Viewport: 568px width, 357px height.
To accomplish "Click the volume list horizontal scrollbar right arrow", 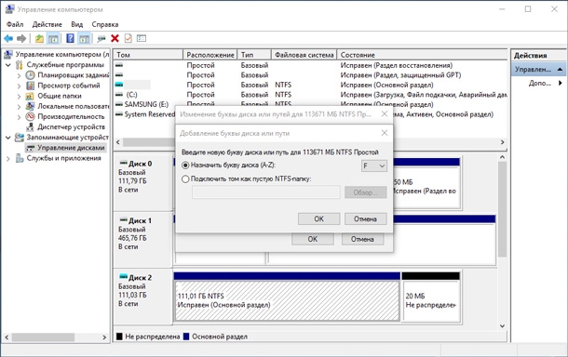I will tap(503, 142).
